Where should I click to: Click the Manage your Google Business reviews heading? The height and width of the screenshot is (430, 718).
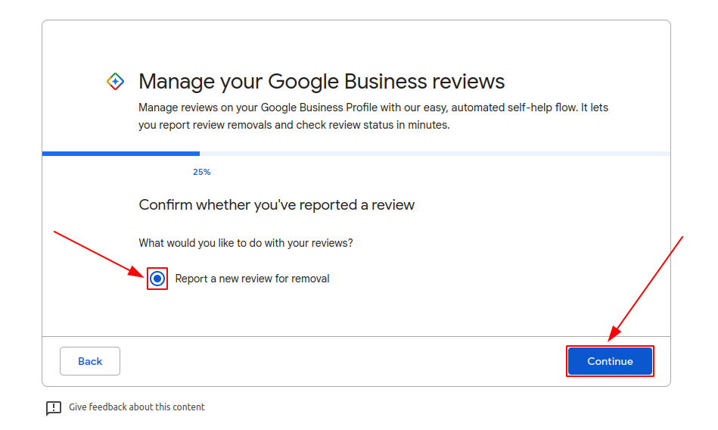tap(322, 82)
